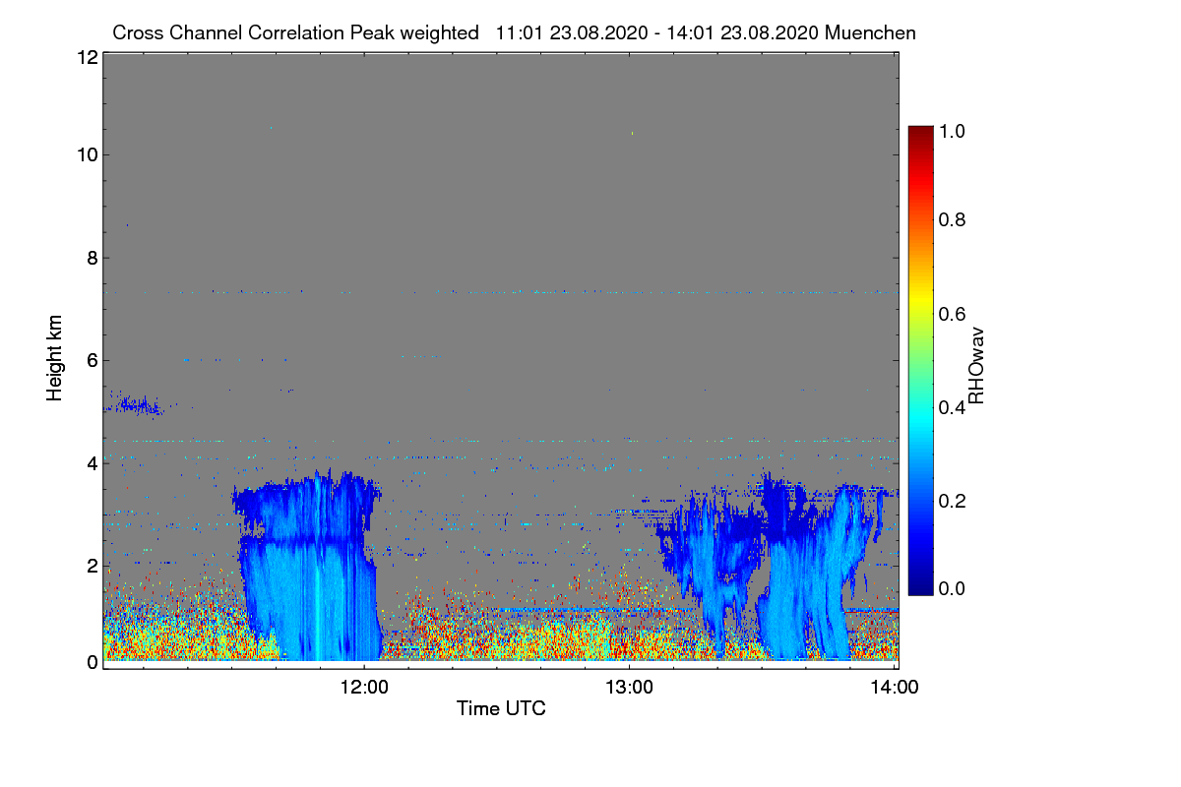The image size is (1181, 787).
Task: Click the colorbar value "0.2"
Action: 953,501
